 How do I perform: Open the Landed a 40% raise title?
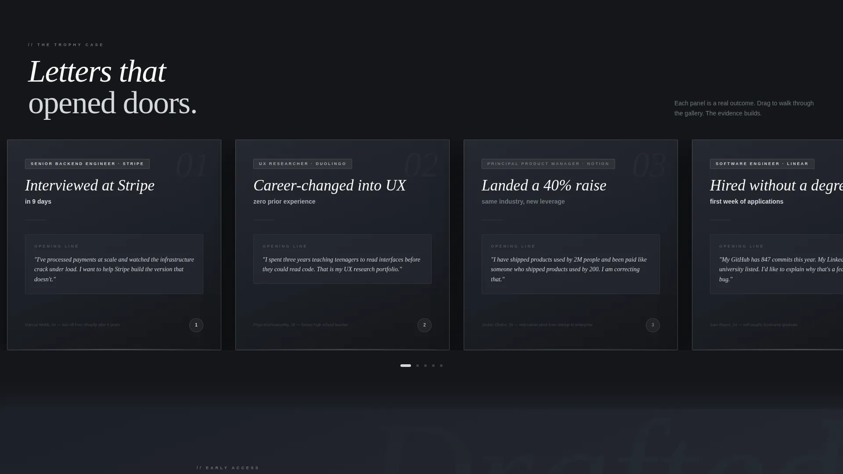click(x=544, y=186)
